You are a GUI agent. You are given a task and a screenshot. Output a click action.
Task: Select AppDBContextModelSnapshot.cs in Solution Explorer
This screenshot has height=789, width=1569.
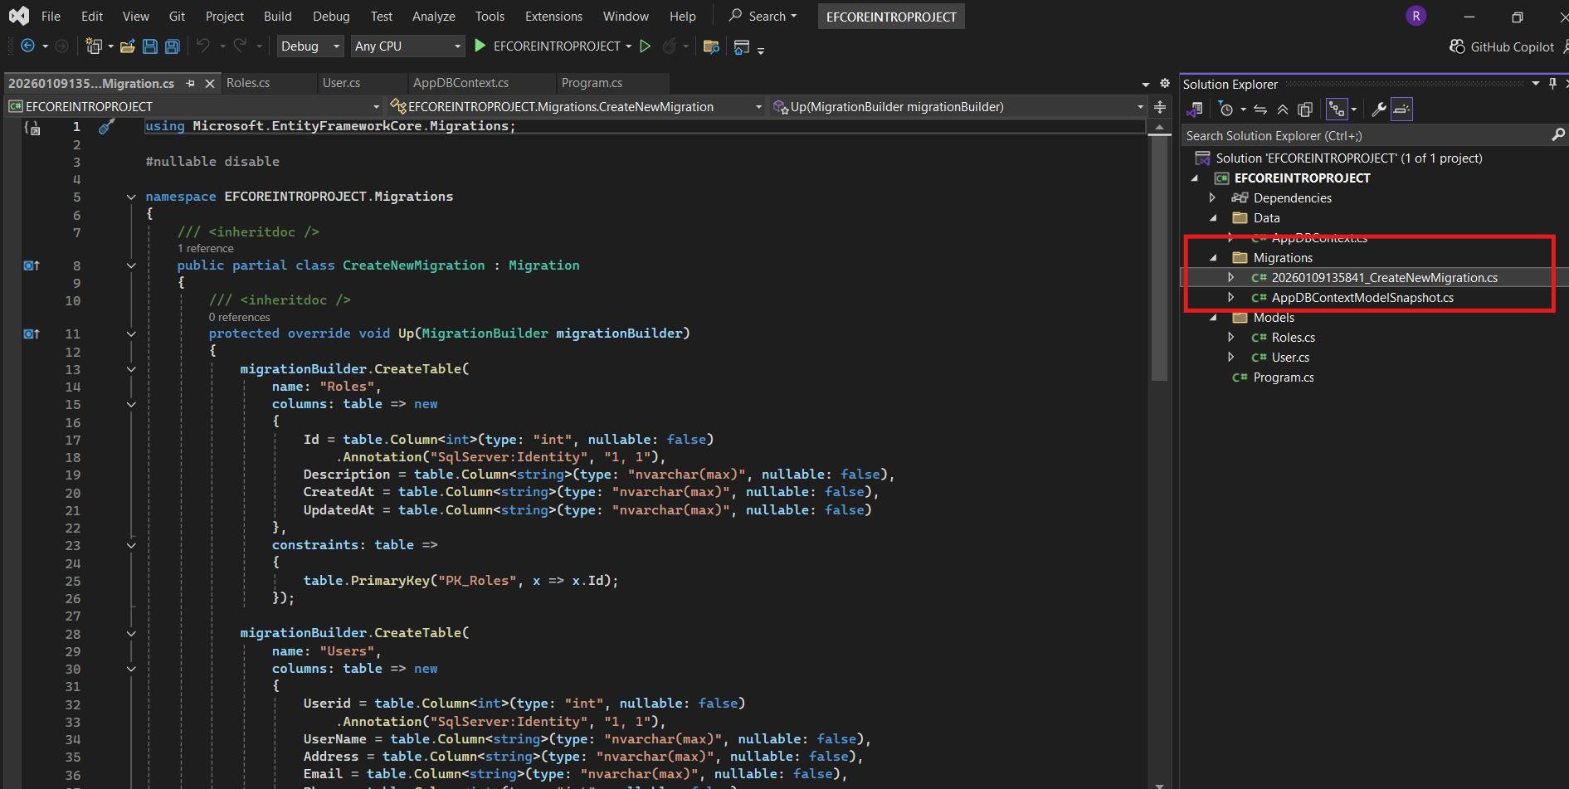click(1362, 298)
